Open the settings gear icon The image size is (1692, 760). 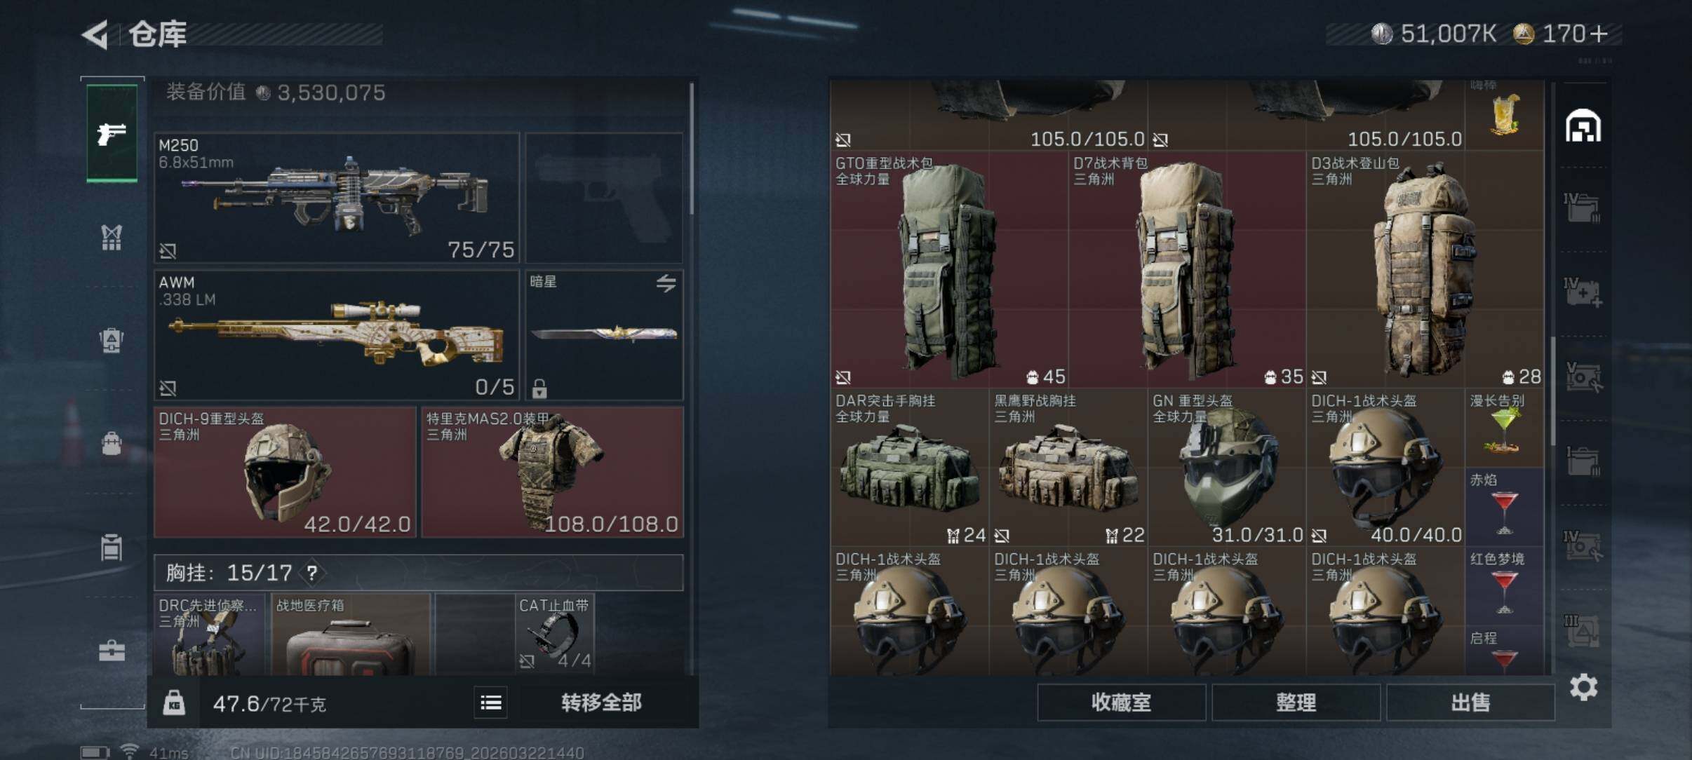(x=1583, y=687)
